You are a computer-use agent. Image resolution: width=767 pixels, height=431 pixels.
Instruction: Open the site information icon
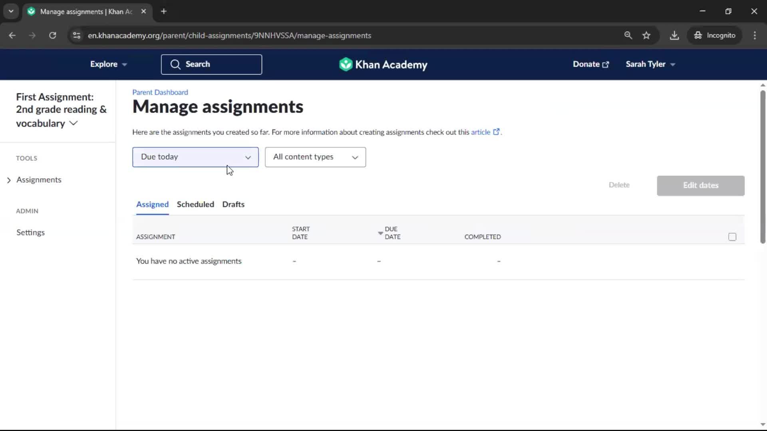77,36
